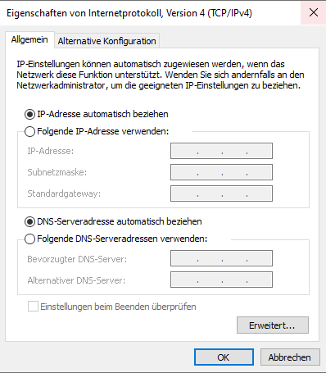
Task: Click the dialog title bar text
Action: tap(129, 13)
